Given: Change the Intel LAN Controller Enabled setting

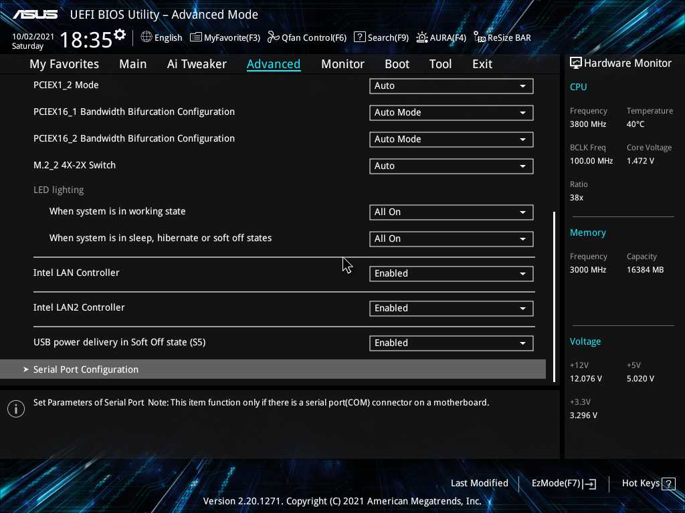Looking at the screenshot, I should (x=451, y=274).
